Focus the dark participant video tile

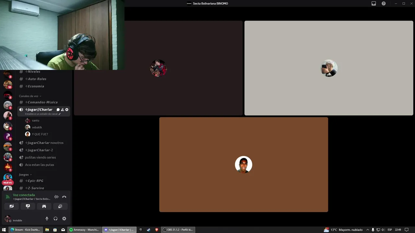click(158, 68)
